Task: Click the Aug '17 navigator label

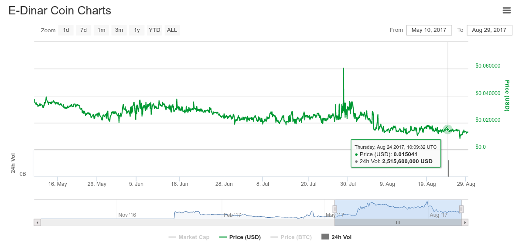Action: click(439, 215)
